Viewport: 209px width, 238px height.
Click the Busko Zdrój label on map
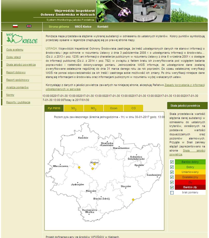pos(102,199)
